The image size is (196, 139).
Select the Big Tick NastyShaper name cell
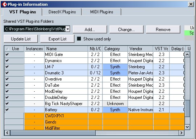click(66, 104)
